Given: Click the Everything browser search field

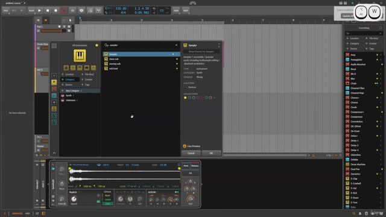Looking at the screenshot, I should pos(364,33).
